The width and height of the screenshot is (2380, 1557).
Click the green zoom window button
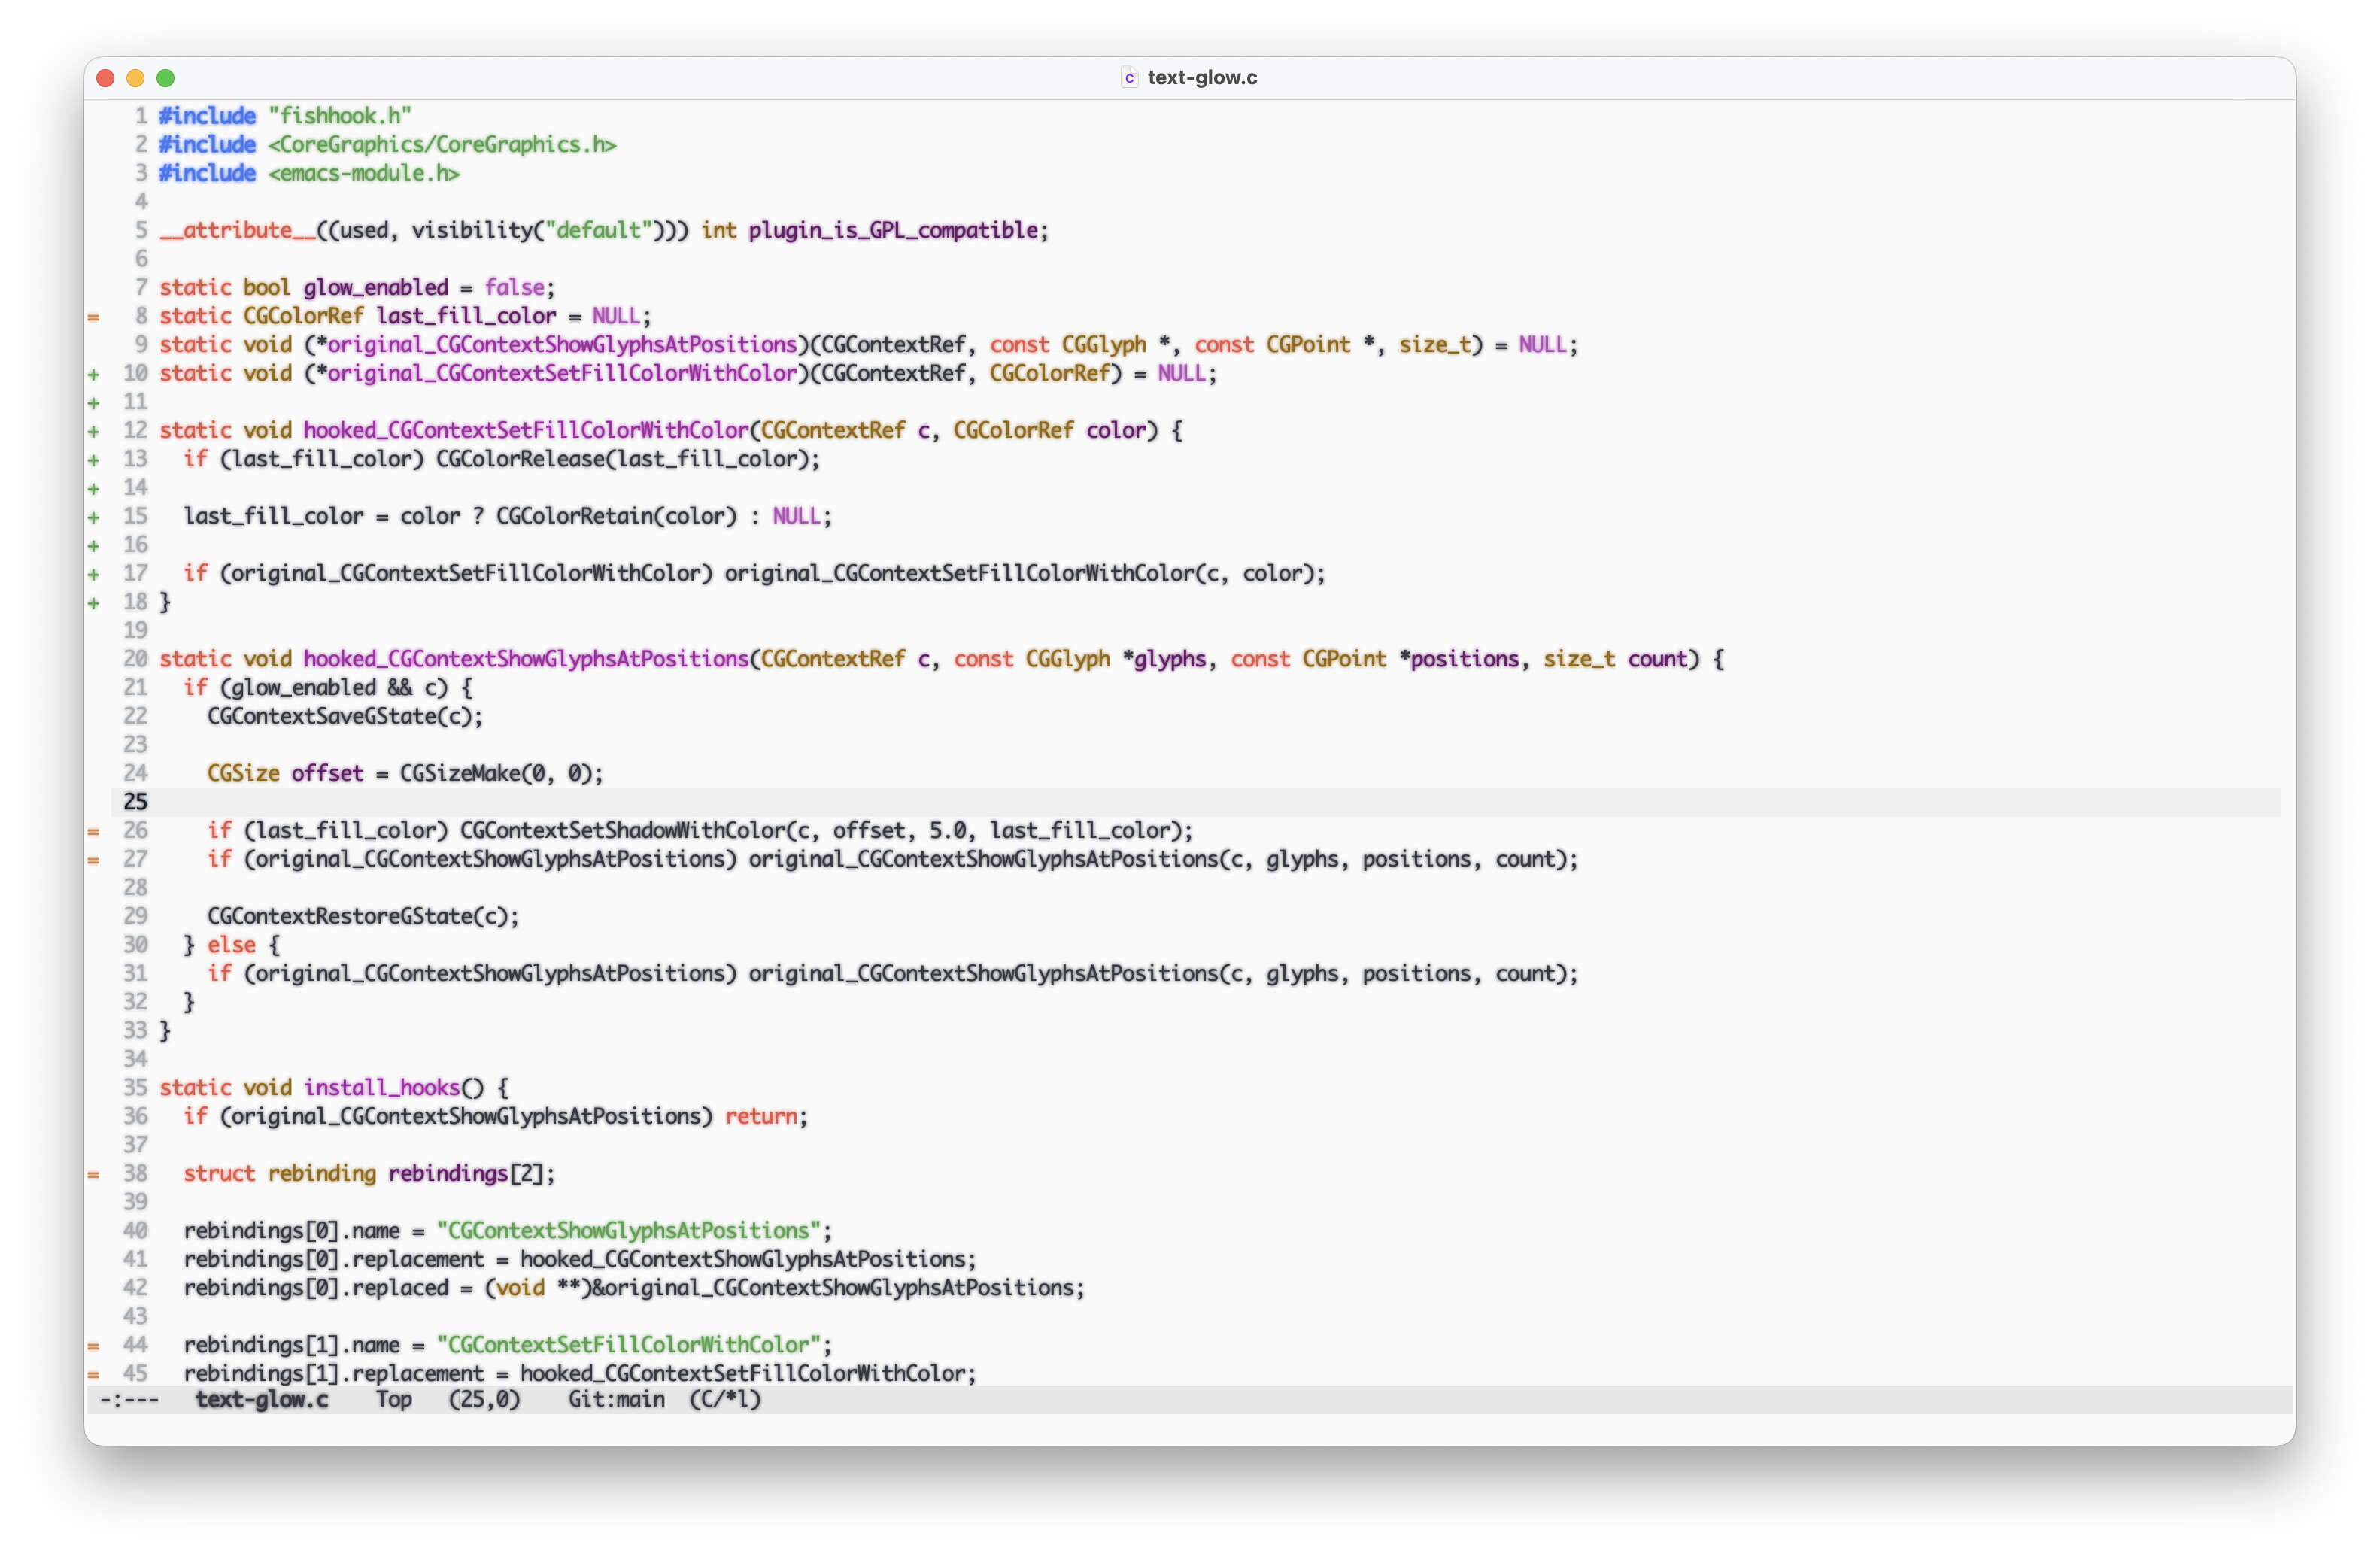(x=166, y=78)
